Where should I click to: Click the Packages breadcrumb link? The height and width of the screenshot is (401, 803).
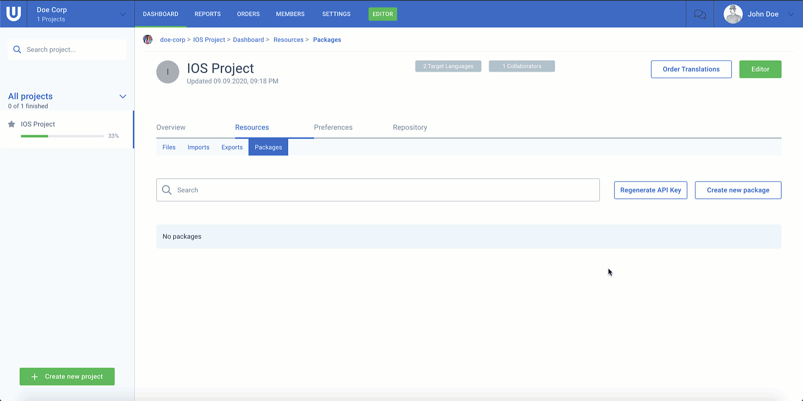coord(327,40)
